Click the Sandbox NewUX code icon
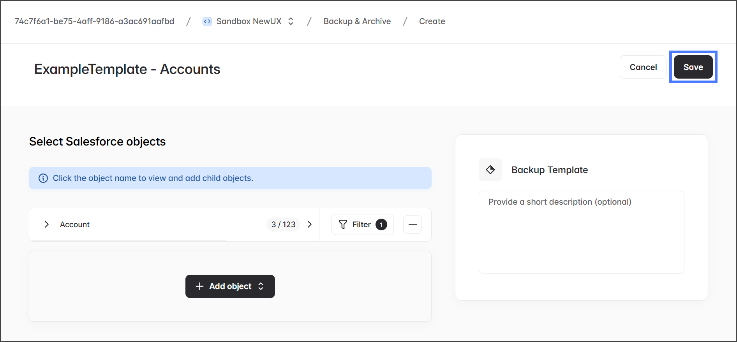737x342 pixels. pos(207,21)
